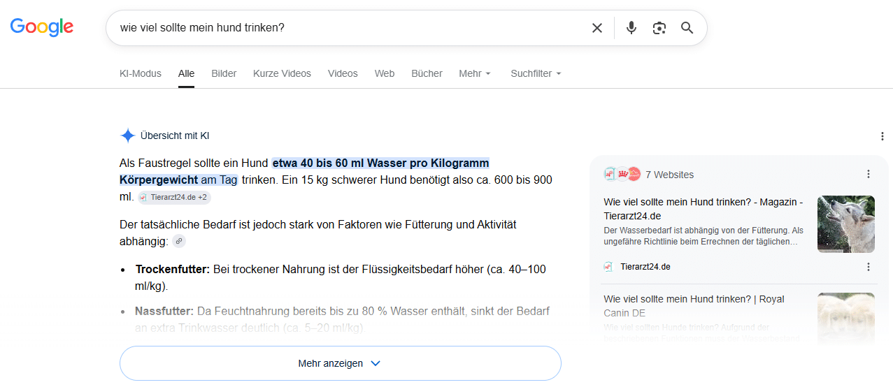Click the blue KI sparkle icon
This screenshot has height=387, width=893.
(x=127, y=136)
